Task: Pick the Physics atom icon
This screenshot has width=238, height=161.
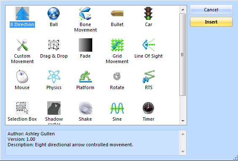Action: pyautogui.click(x=54, y=77)
